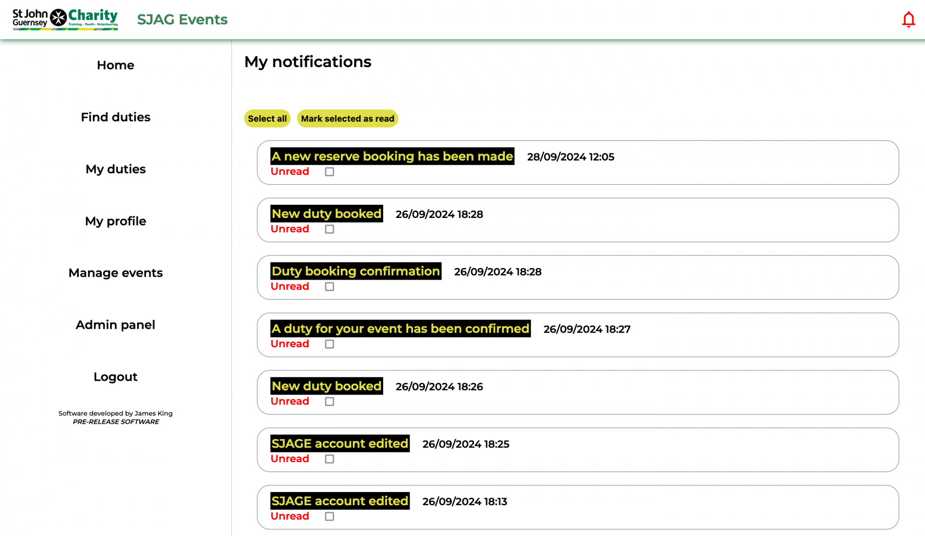Click the St John Guernsey Charity logo

[x=64, y=19]
